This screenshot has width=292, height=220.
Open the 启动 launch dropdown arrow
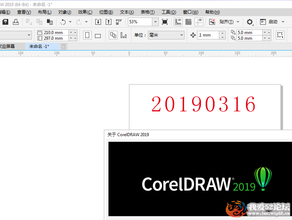coord(283,22)
